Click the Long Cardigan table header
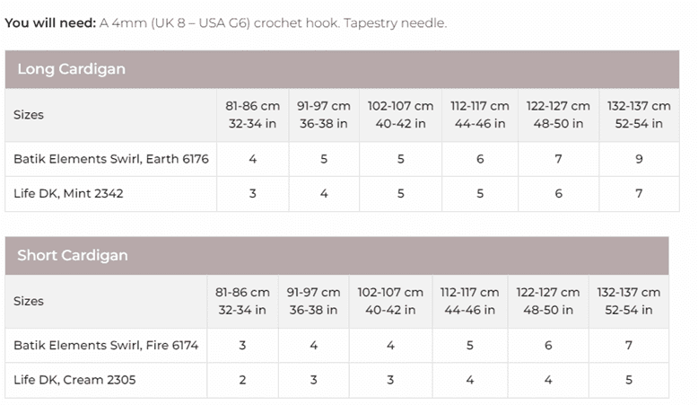The width and height of the screenshot is (698, 405). coord(72,69)
